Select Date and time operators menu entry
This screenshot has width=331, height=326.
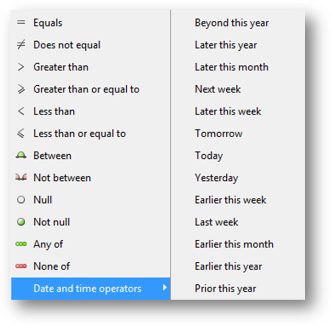[x=91, y=288]
